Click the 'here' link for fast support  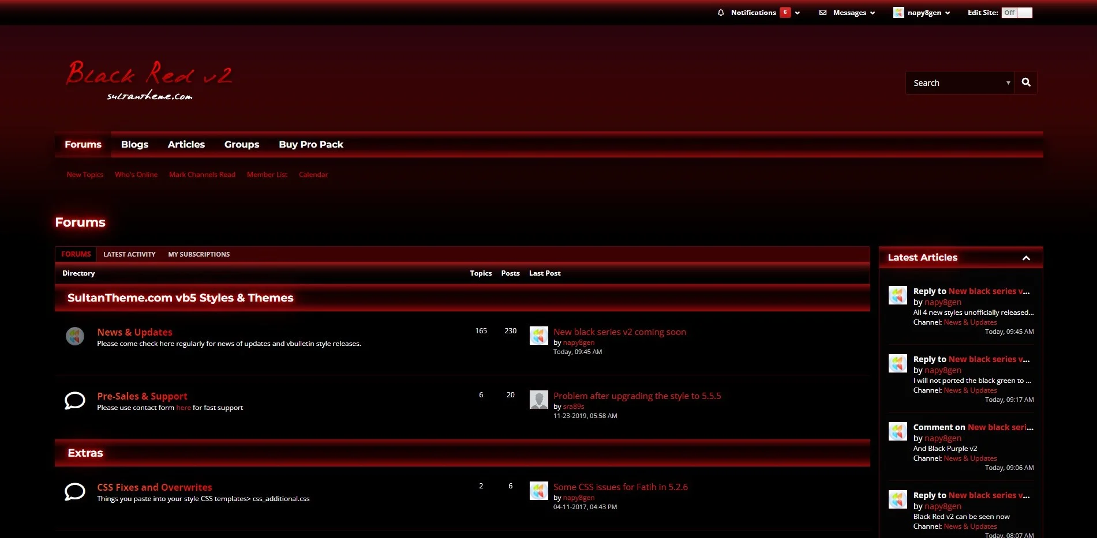(x=184, y=407)
